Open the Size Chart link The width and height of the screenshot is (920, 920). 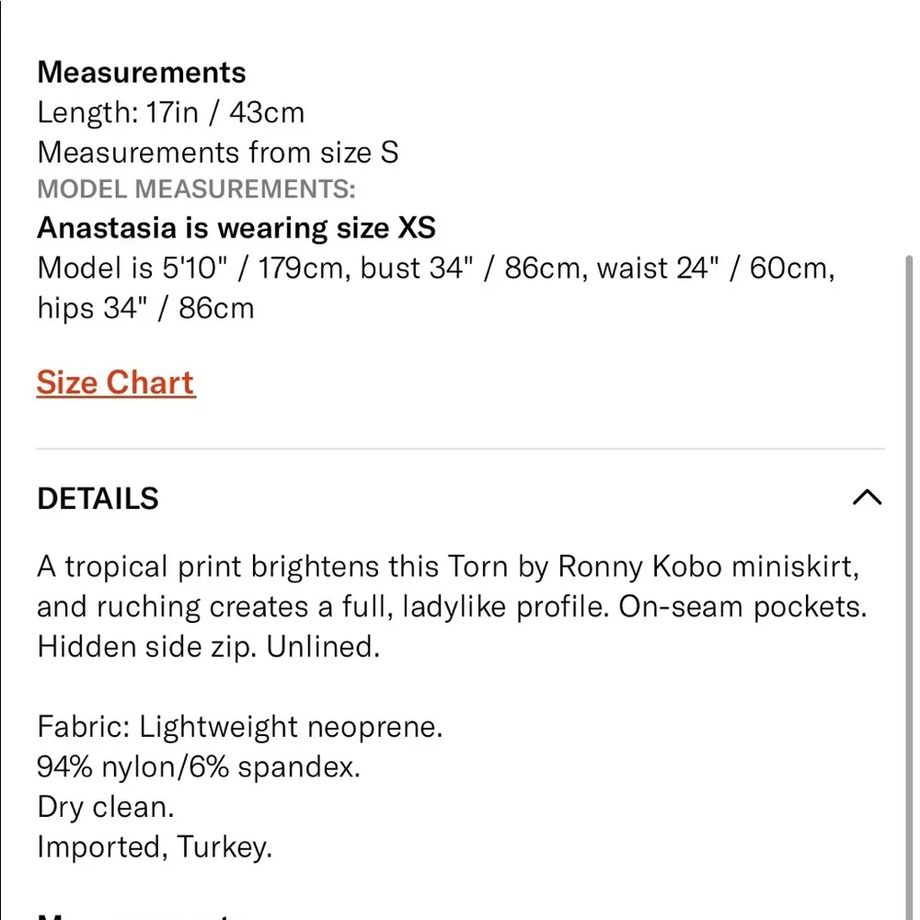click(115, 382)
